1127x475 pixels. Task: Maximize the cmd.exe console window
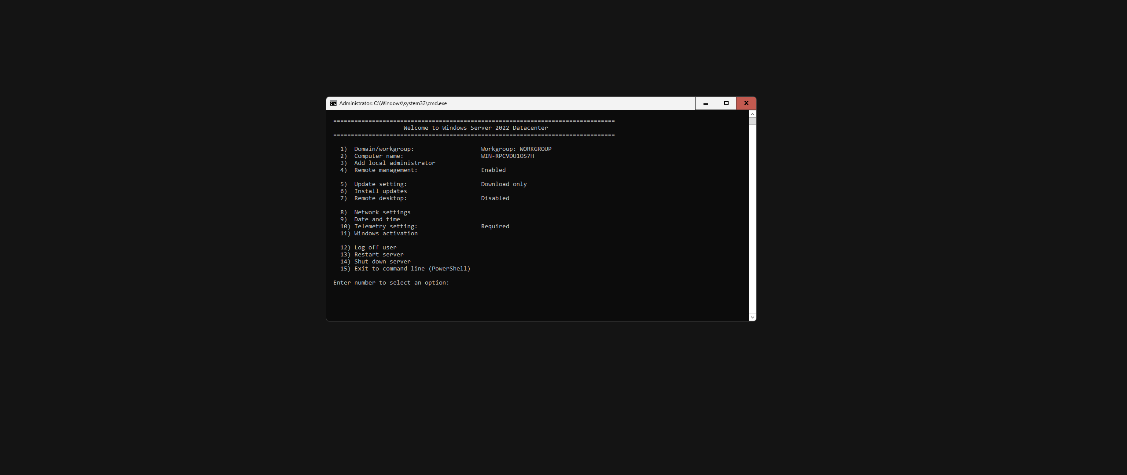pos(726,103)
